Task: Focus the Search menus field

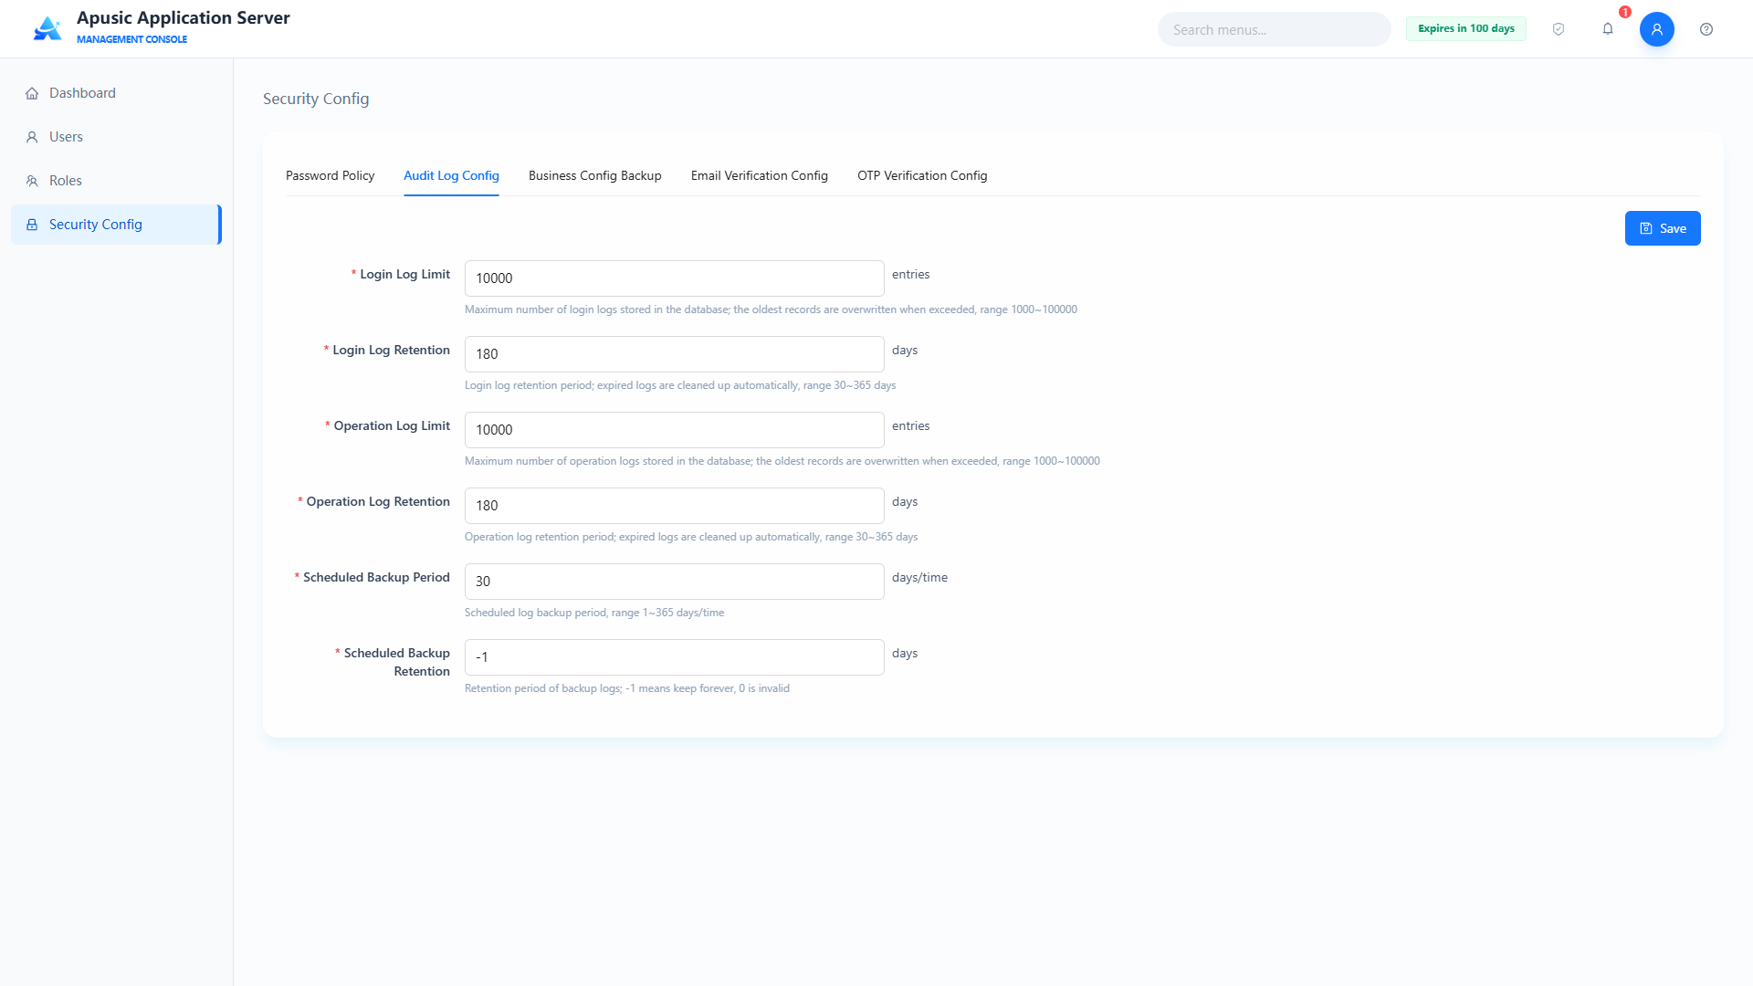Action: click(x=1275, y=29)
